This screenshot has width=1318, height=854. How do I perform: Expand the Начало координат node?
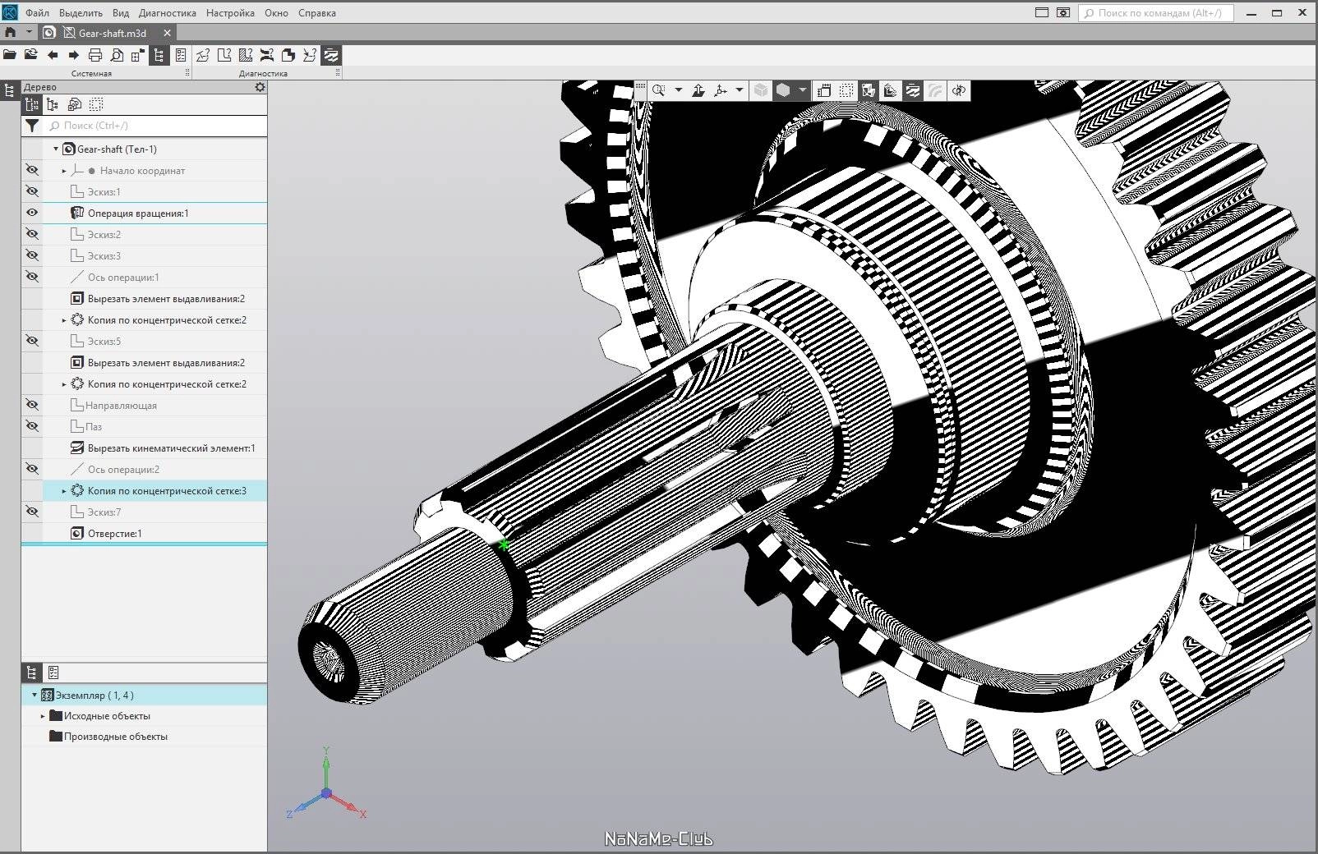pyautogui.click(x=64, y=171)
